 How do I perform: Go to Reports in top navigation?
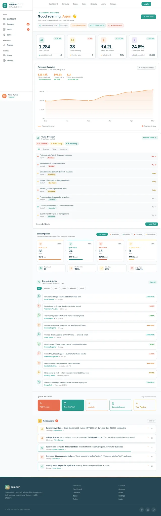coord(94,4)
